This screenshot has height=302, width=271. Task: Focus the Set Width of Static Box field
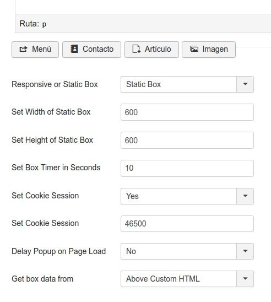pos(187,112)
